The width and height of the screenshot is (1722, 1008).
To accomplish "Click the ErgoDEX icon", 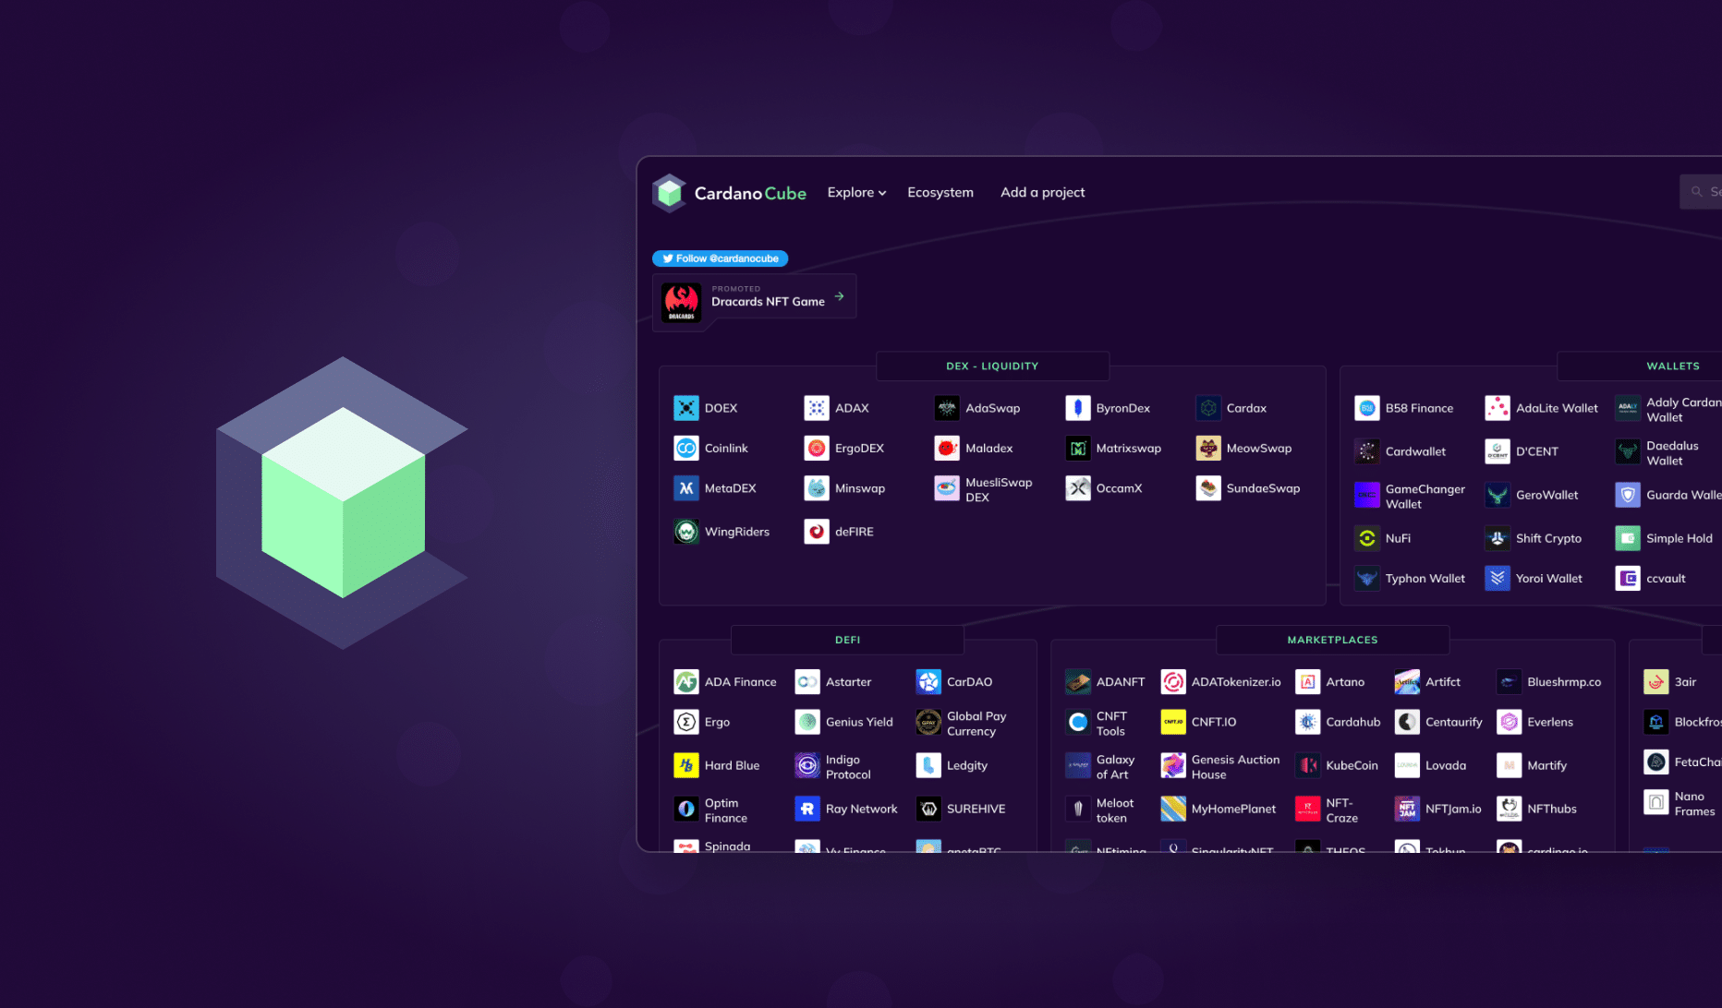I will pos(817,449).
